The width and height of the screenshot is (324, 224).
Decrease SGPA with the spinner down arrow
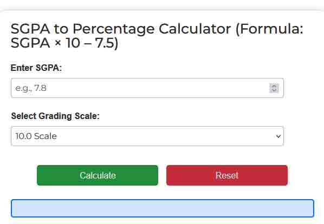pyautogui.click(x=274, y=90)
